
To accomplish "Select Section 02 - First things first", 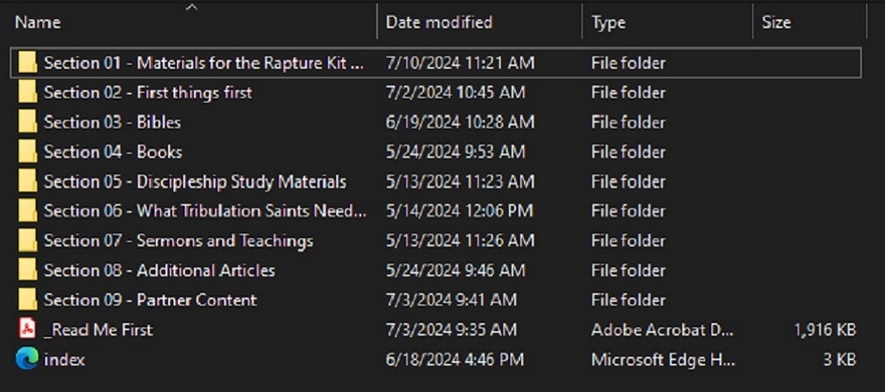I will (148, 93).
